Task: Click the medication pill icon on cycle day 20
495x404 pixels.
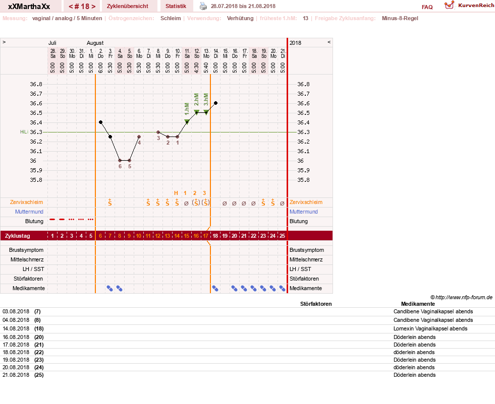Action: [234, 288]
